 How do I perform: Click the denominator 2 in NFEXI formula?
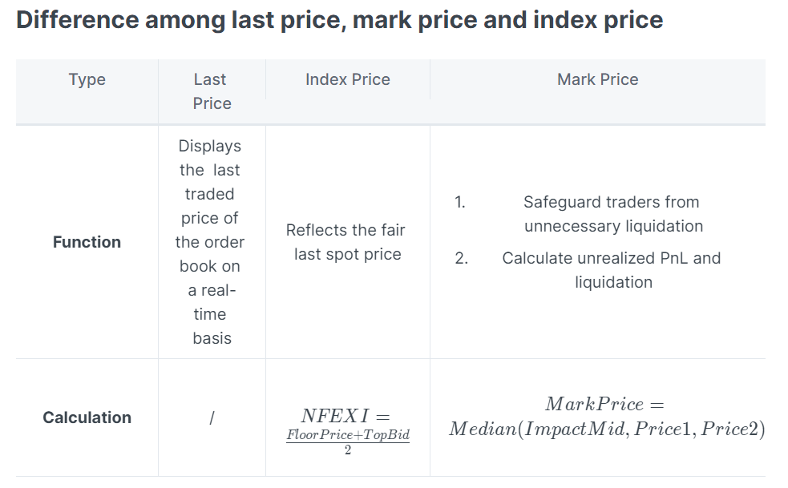pos(348,450)
